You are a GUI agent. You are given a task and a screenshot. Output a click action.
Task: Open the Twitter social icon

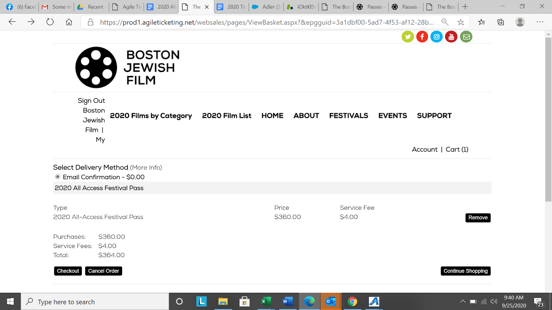pyautogui.click(x=407, y=37)
